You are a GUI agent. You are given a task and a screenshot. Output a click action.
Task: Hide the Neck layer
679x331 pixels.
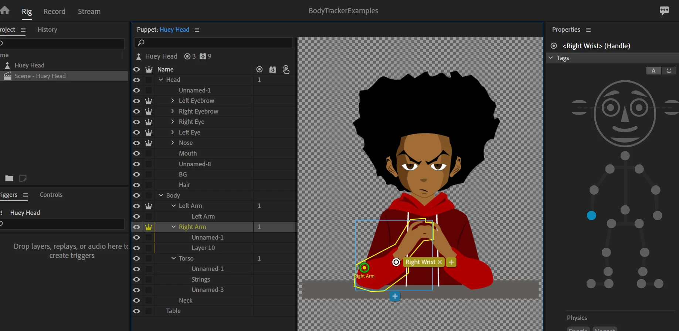(x=137, y=300)
